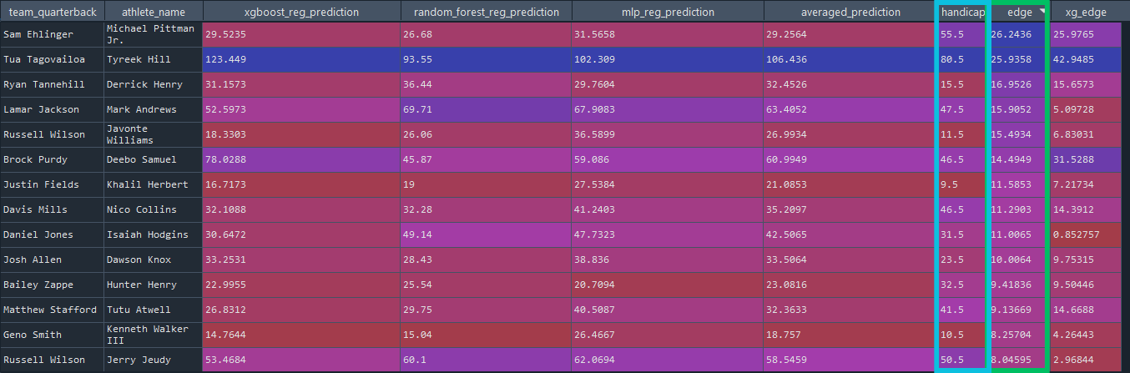Select athlete Dawson Knox
The width and height of the screenshot is (1130, 373).
click(153, 260)
